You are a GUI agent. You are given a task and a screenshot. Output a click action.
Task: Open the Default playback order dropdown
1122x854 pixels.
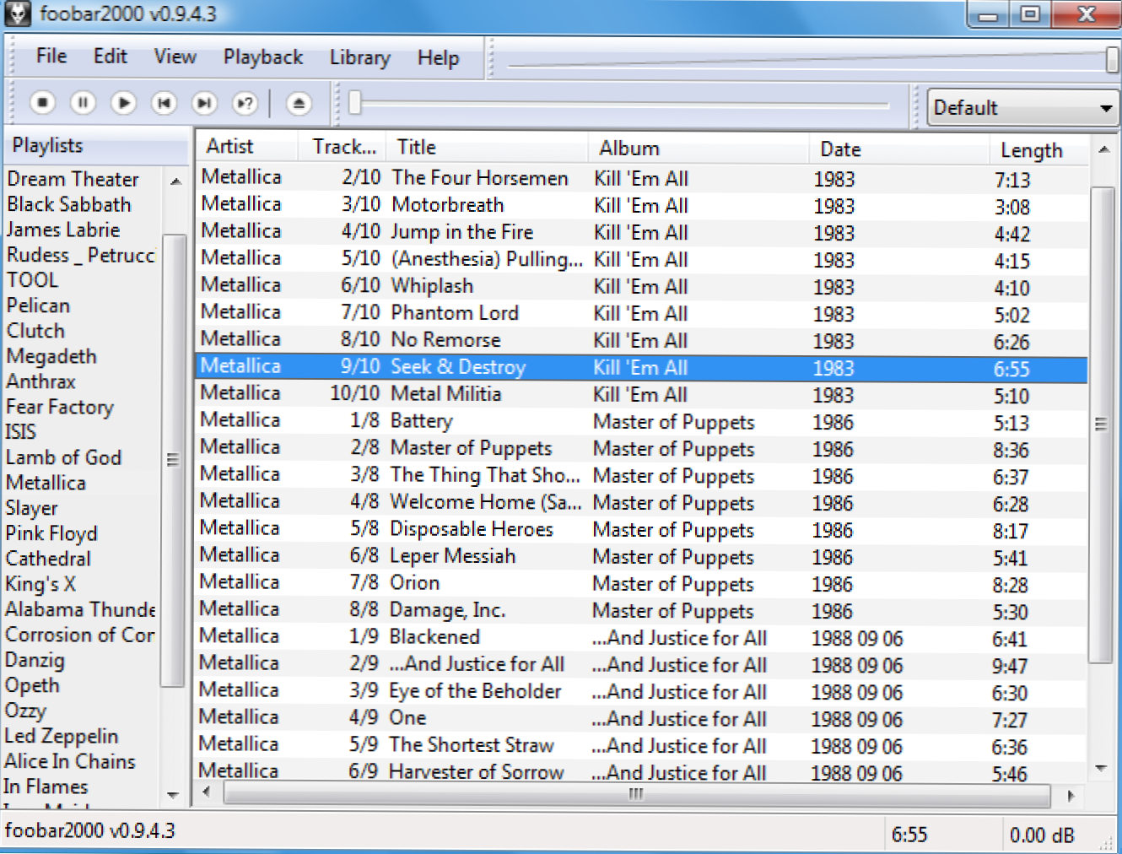1022,107
